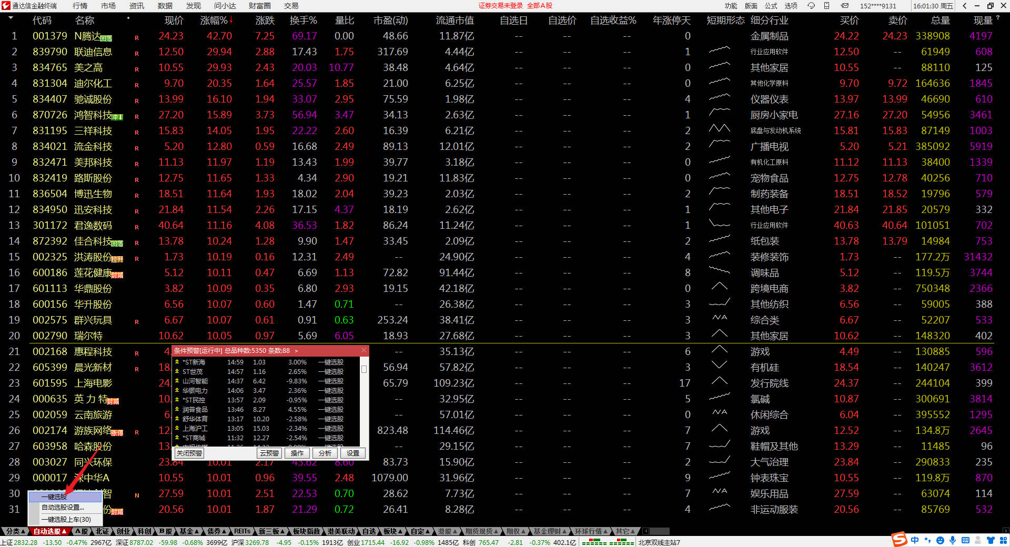This screenshot has height=547, width=1010.
Task: Click the alert icon beside 山河智能
Action: 177,381
